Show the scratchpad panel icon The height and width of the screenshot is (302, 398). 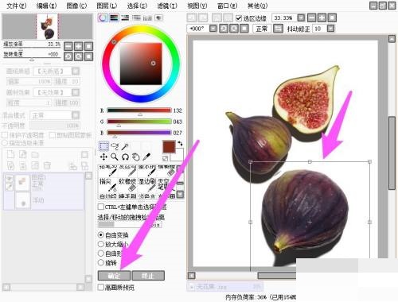[x=158, y=17]
